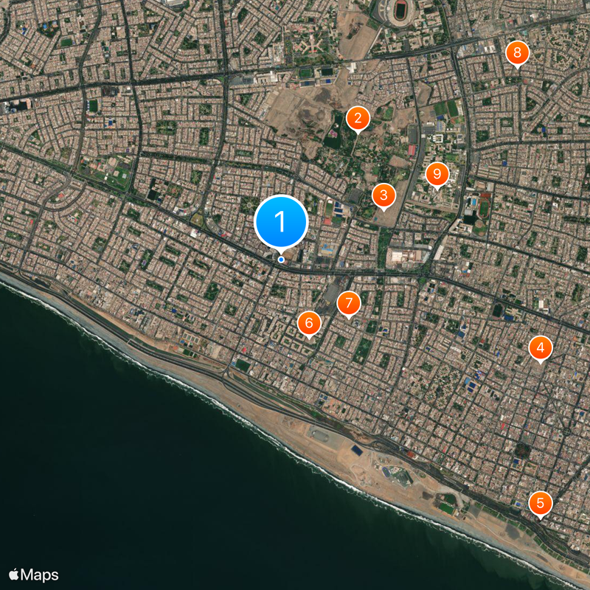
Task: Click the dark blue rectangular pool on coastal strip
Action: (356, 450)
